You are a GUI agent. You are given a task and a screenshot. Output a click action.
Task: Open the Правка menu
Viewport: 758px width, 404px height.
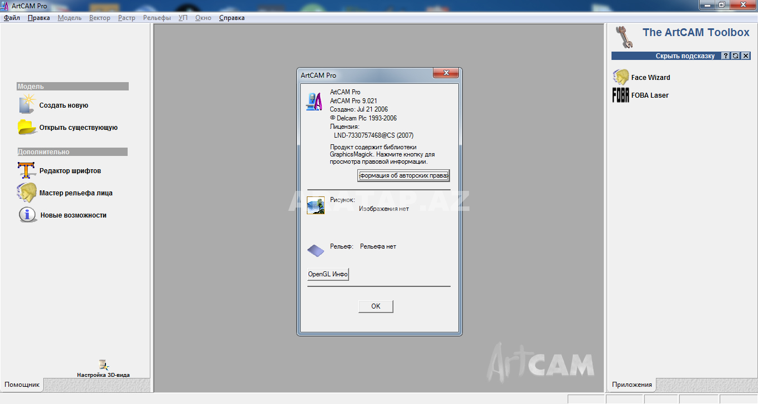click(39, 18)
